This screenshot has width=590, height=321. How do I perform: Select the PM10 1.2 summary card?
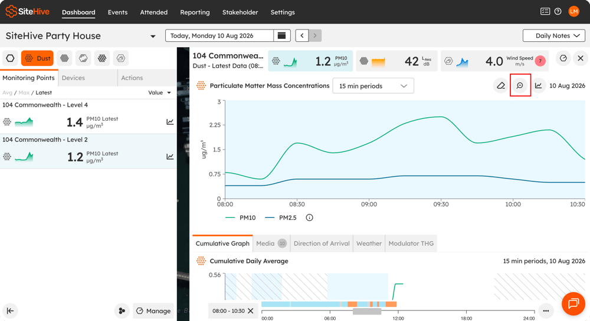pos(310,61)
